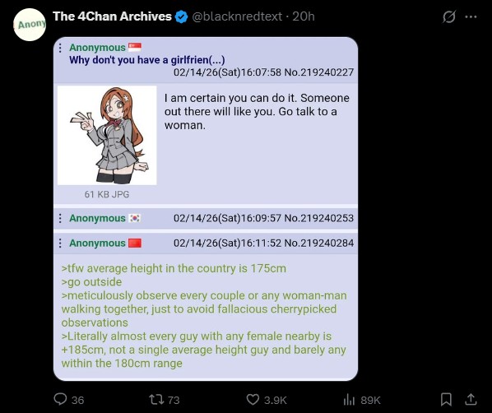Viewport: 492px width, 413px height.
Task: Click the thread subject 'Why don't you have a girlfrien(...)'
Action: [146, 59]
